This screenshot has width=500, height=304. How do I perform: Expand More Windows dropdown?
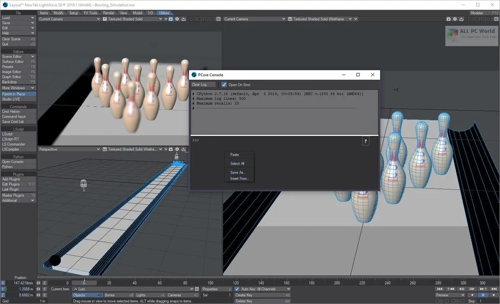(18, 88)
